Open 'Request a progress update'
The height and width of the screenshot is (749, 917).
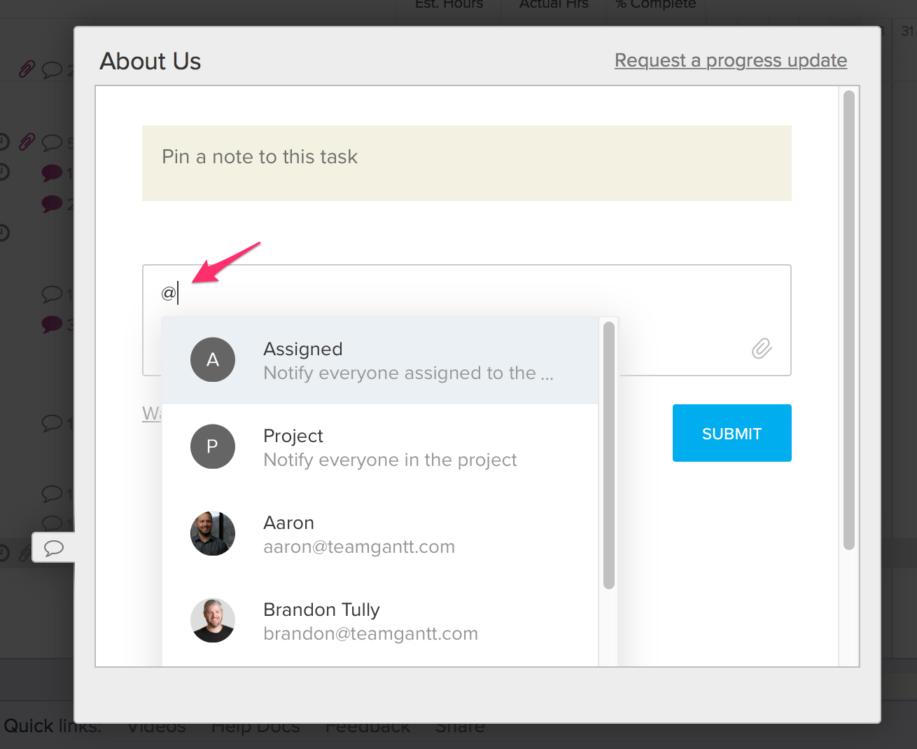(x=730, y=60)
